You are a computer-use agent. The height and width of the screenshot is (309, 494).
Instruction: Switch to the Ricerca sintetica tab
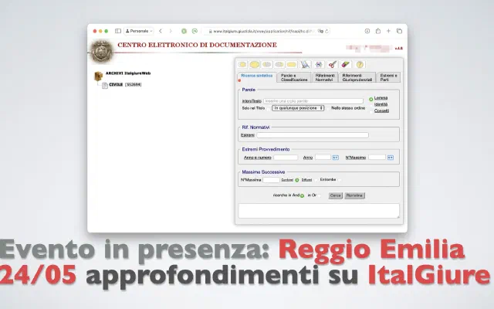point(257,77)
